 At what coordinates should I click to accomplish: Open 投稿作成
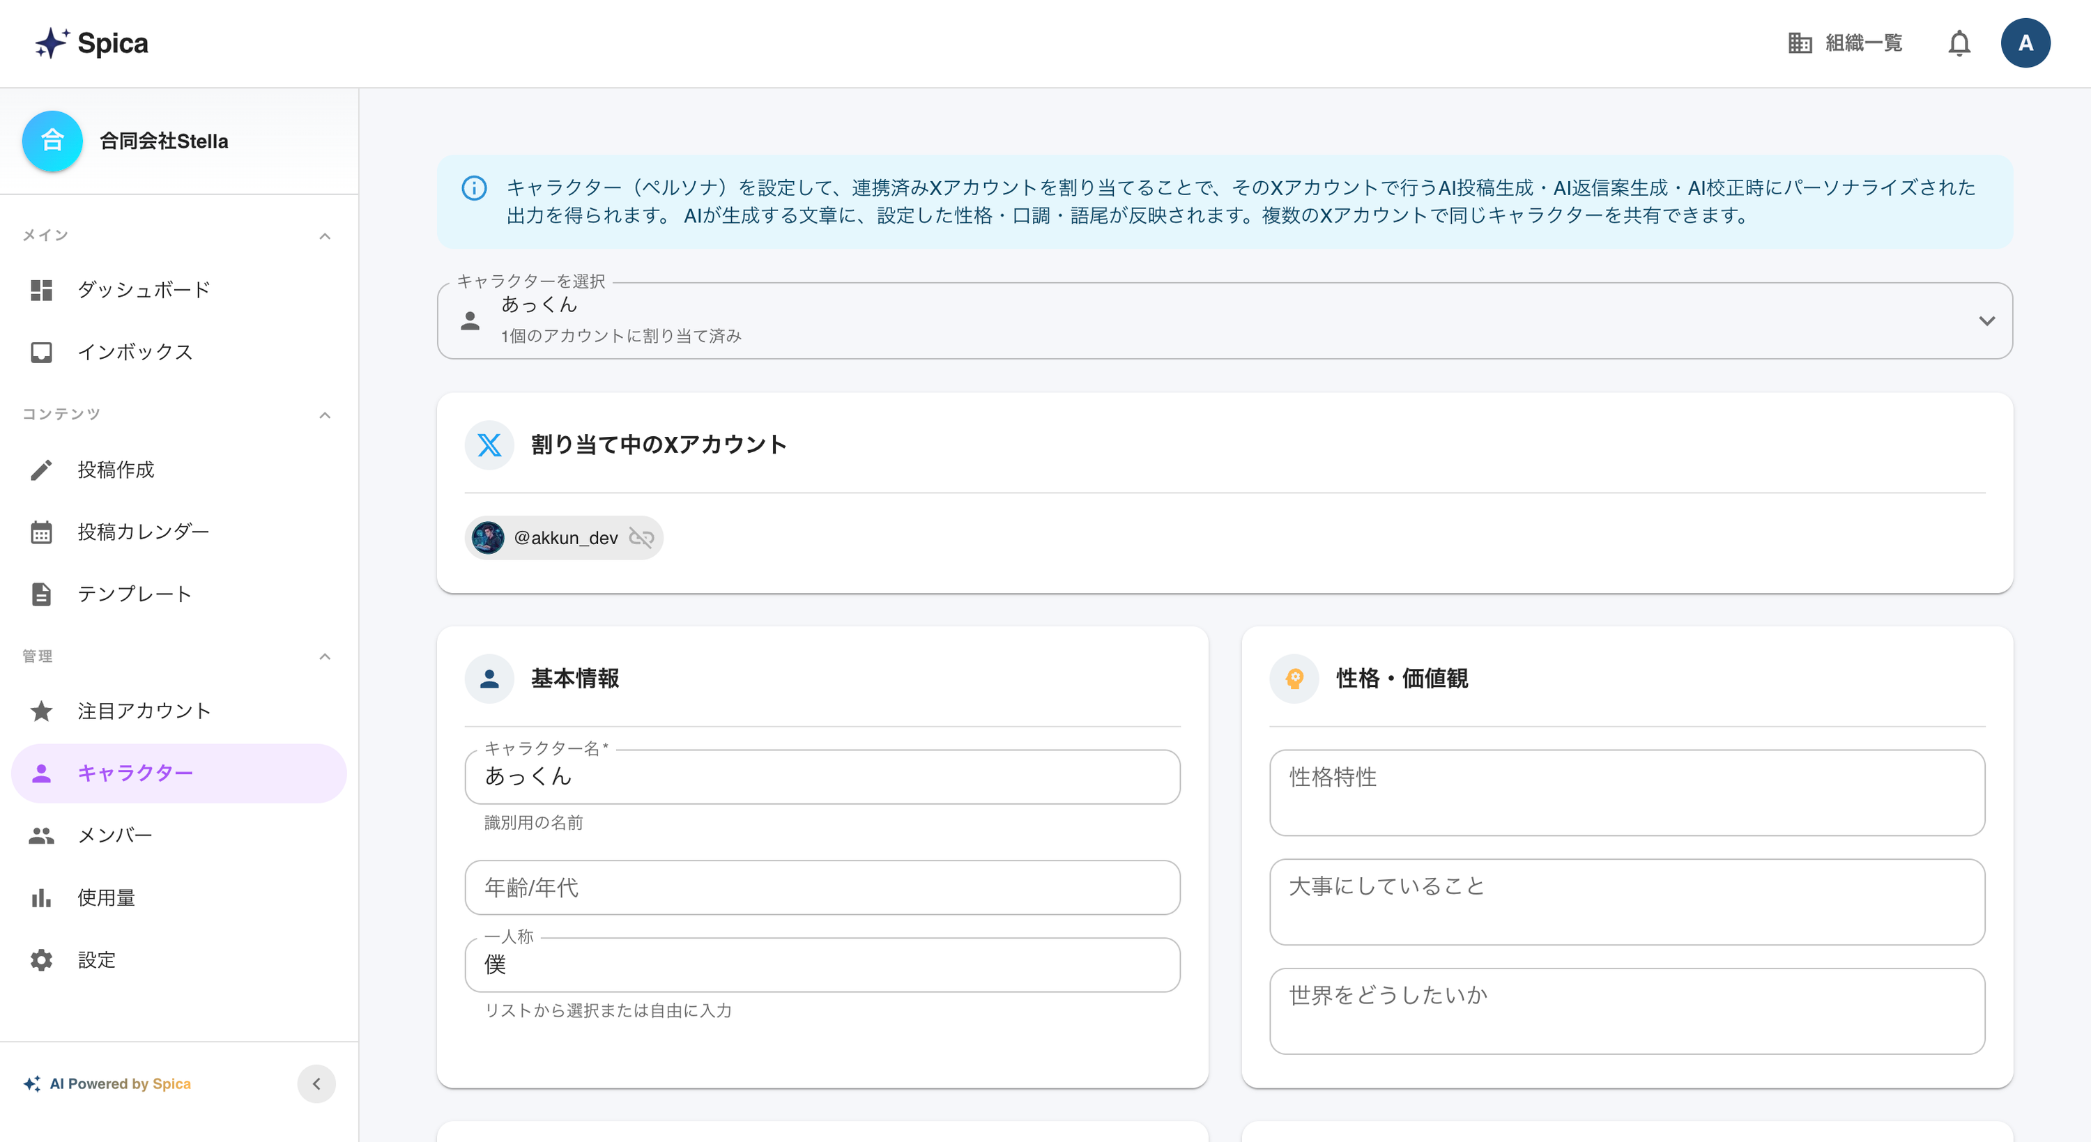click(178, 469)
